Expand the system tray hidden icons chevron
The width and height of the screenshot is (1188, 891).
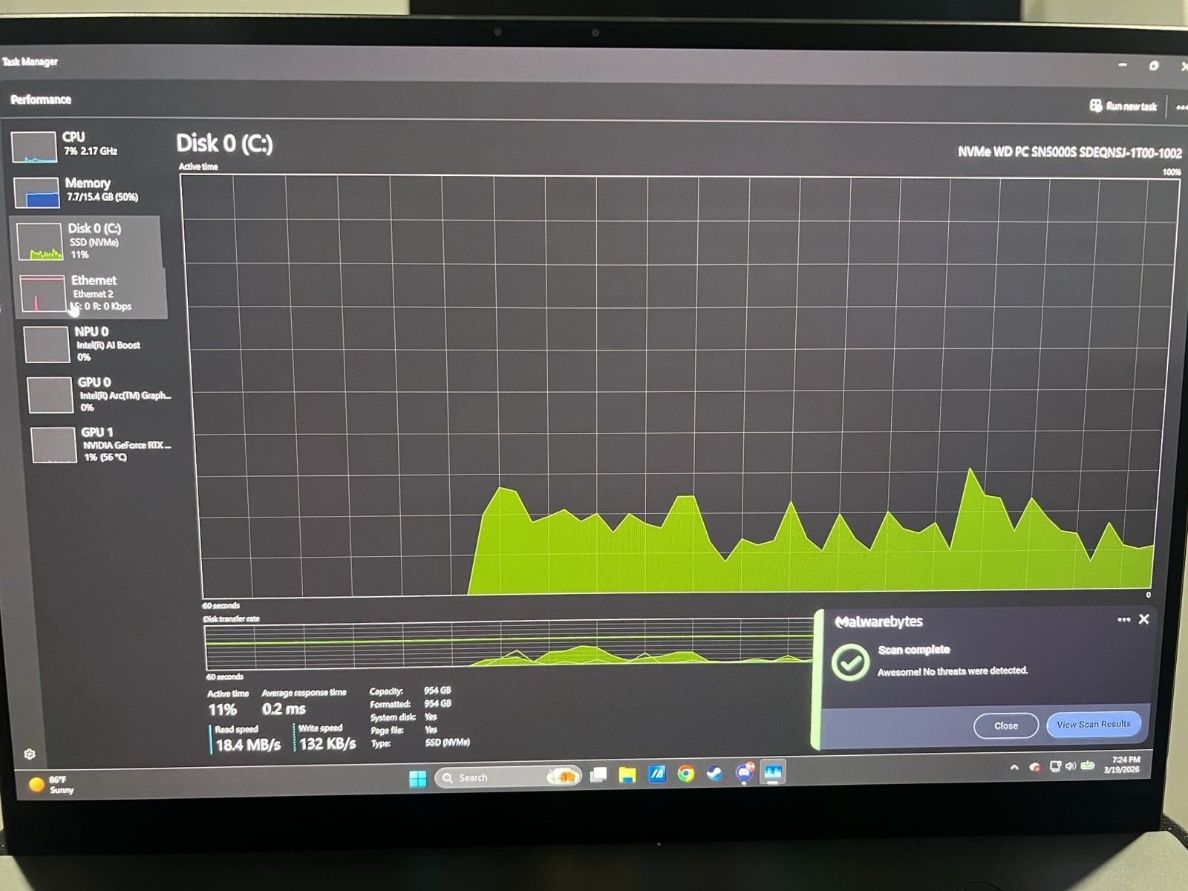[1014, 768]
